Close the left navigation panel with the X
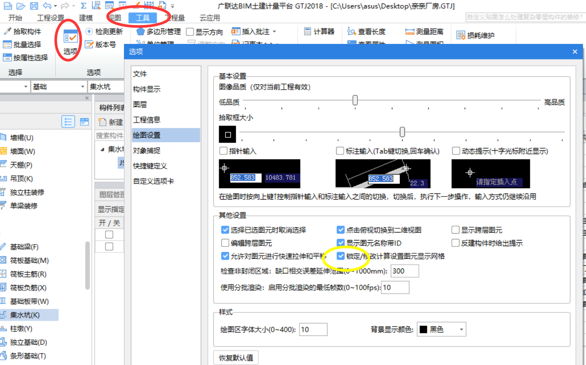The width and height of the screenshot is (586, 365). click(x=87, y=98)
